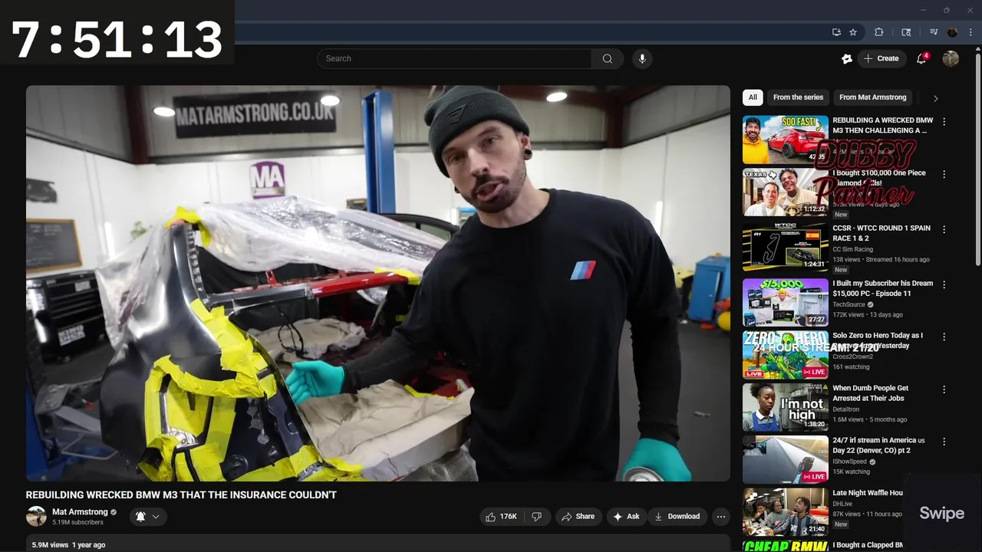Viewport: 982px width, 552px height.
Task: Open the more actions ellipsis under video
Action: coord(720,517)
